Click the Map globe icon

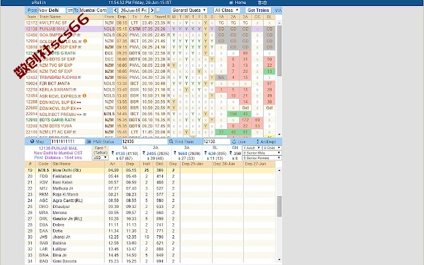point(32,141)
